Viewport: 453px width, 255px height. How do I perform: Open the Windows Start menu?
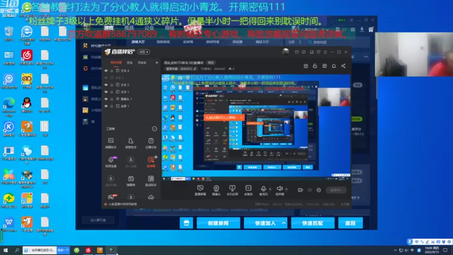[5, 250]
